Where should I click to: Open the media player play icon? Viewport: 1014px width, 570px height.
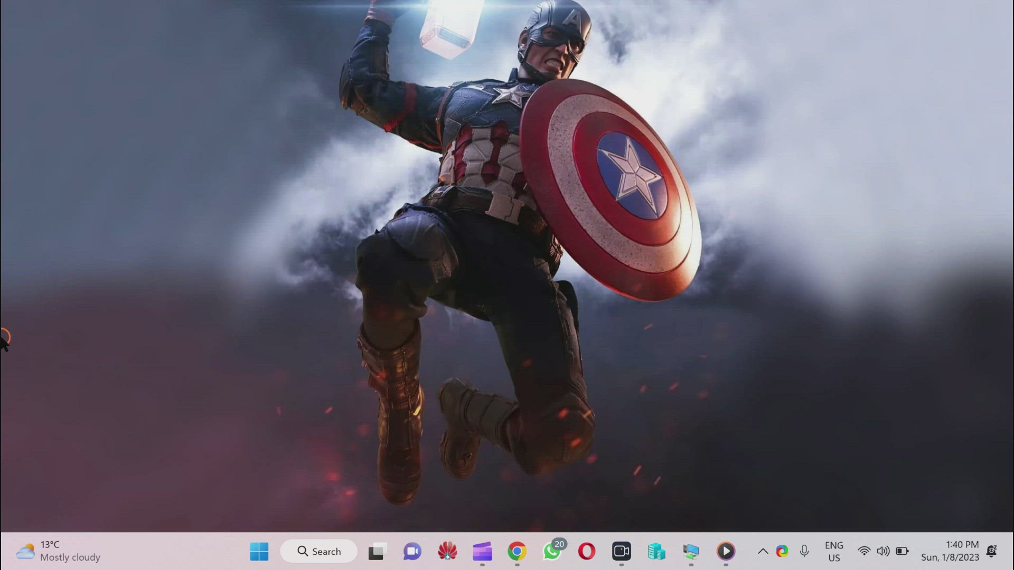click(x=726, y=552)
